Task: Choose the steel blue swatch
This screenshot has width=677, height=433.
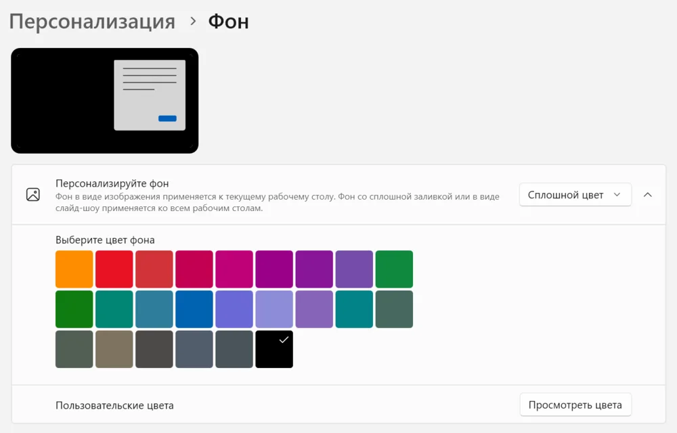Action: (x=154, y=309)
